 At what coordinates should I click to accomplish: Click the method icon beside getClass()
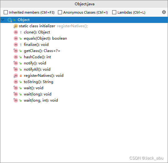tap(15, 51)
